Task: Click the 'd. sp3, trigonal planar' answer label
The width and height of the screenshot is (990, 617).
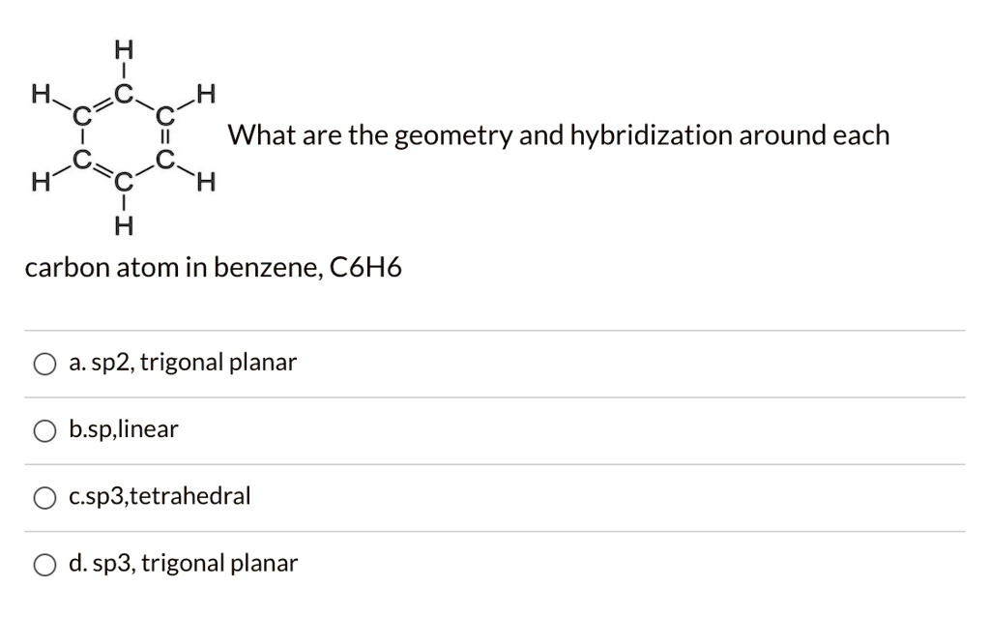Action: 183,563
